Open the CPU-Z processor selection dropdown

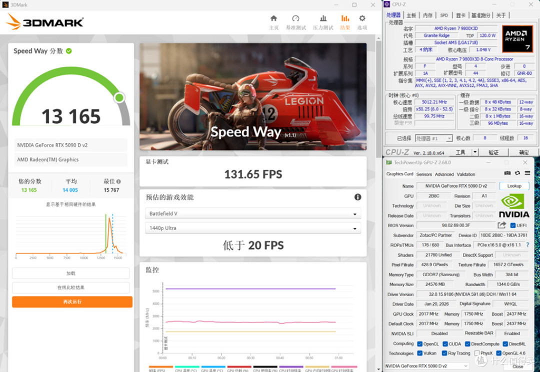click(x=434, y=138)
